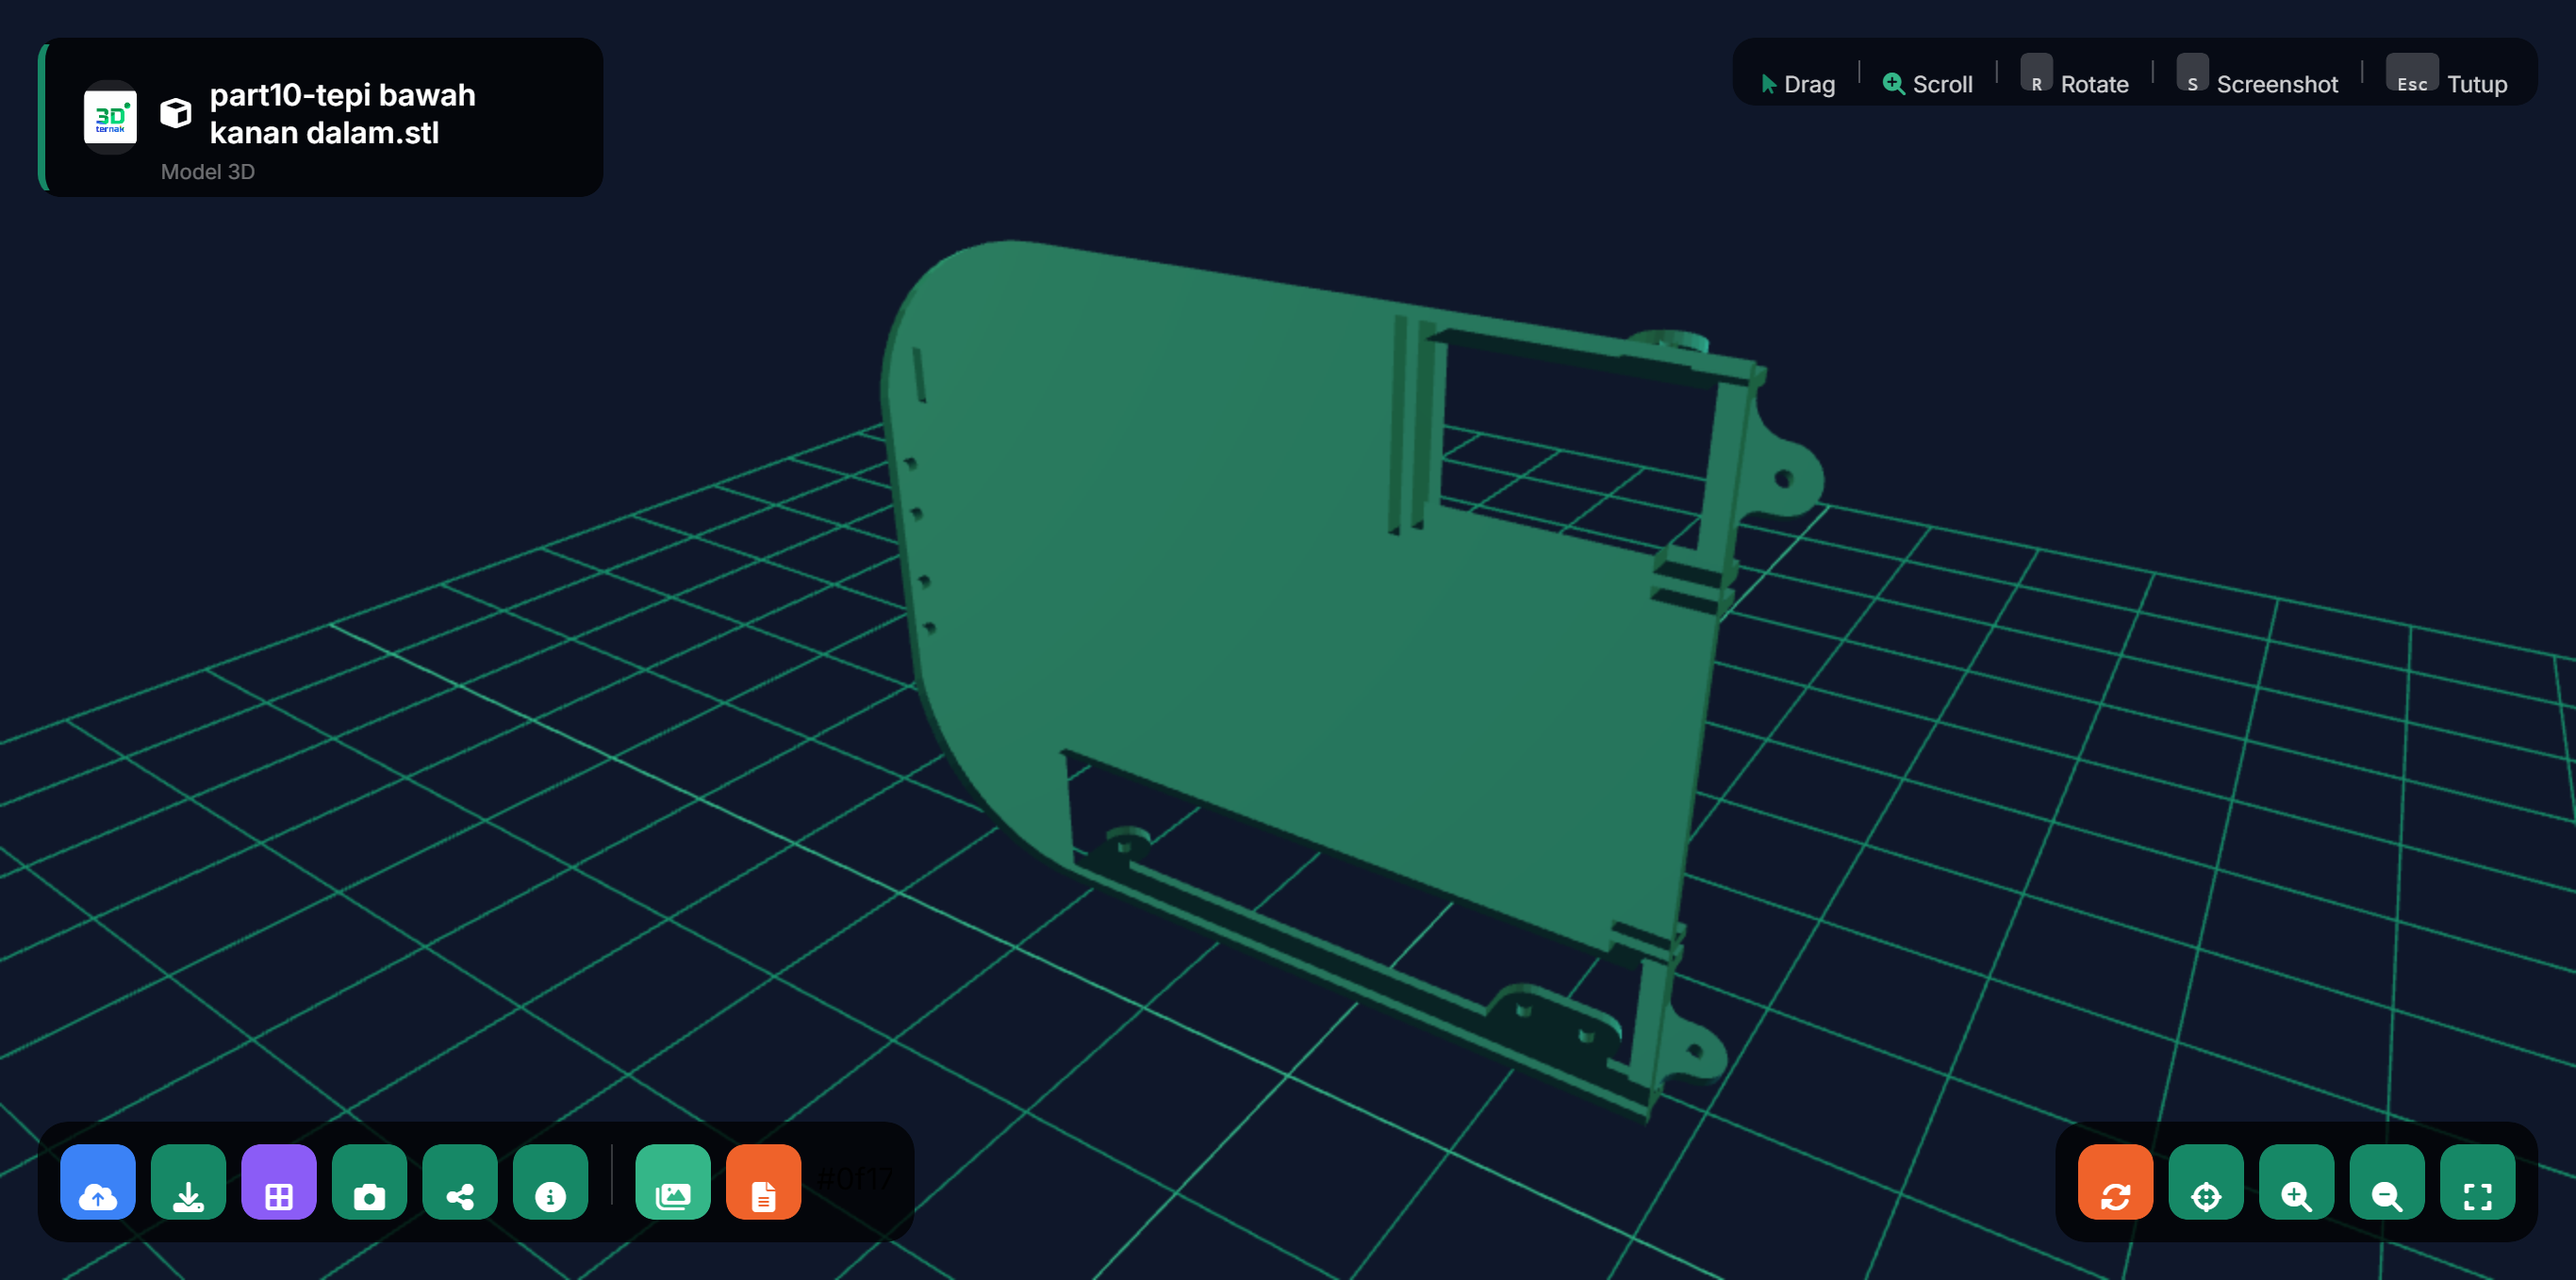Zoom in with the magnifier plus
The height and width of the screenshot is (1280, 2576).
pos(2296,1181)
